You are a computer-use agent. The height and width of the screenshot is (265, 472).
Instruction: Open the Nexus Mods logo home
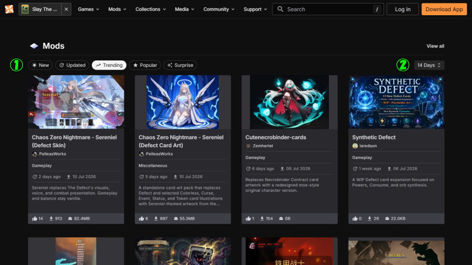(9, 9)
